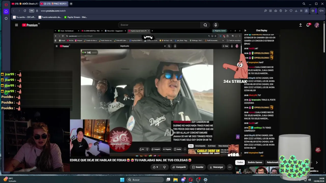This screenshot has width=326, height=183.
Task: Toggle the Opera VPN badge
Action: pyautogui.click(x=32, y=11)
